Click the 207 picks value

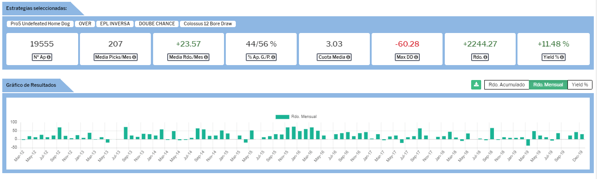[x=115, y=44]
